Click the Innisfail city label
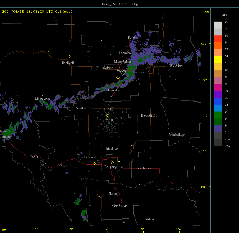This screenshot has width=239, height=233. click(x=115, y=90)
